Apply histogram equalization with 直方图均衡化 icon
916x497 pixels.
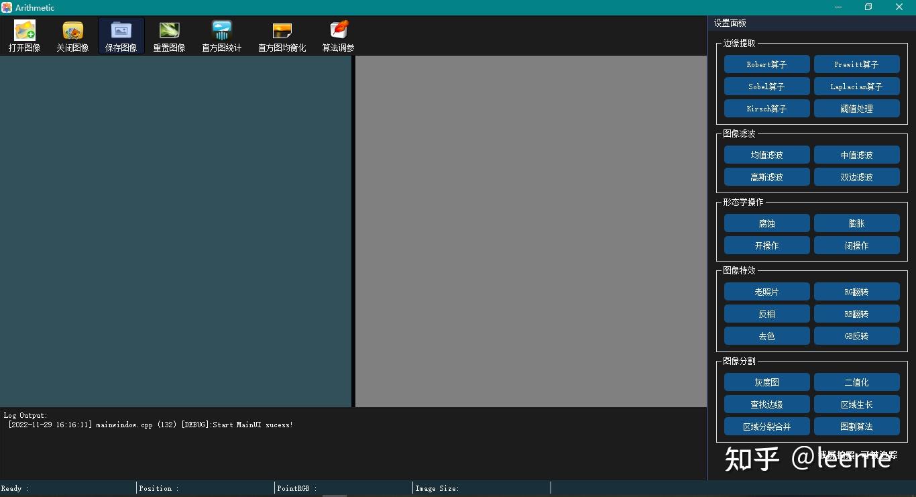282,35
